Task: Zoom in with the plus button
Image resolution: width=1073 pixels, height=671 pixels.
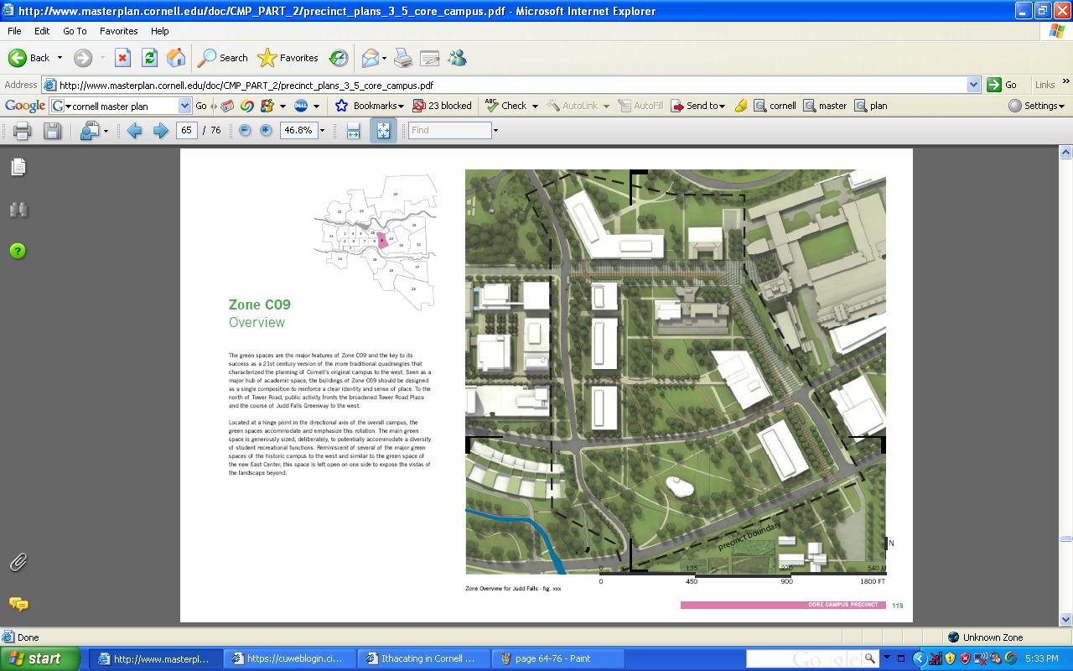Action: (266, 131)
